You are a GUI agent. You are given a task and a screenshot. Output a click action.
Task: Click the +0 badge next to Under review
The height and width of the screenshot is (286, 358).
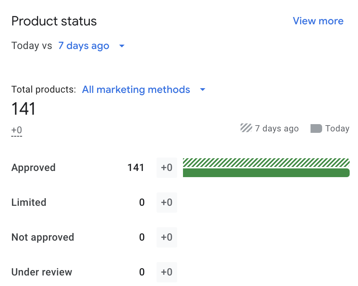coord(167,272)
